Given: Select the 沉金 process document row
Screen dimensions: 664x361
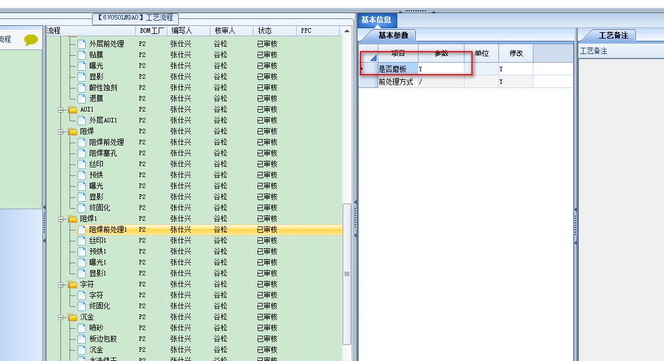Looking at the screenshot, I should pyautogui.click(x=194, y=350).
